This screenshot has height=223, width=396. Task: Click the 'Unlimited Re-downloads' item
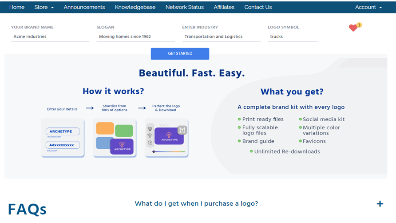tap(285, 151)
